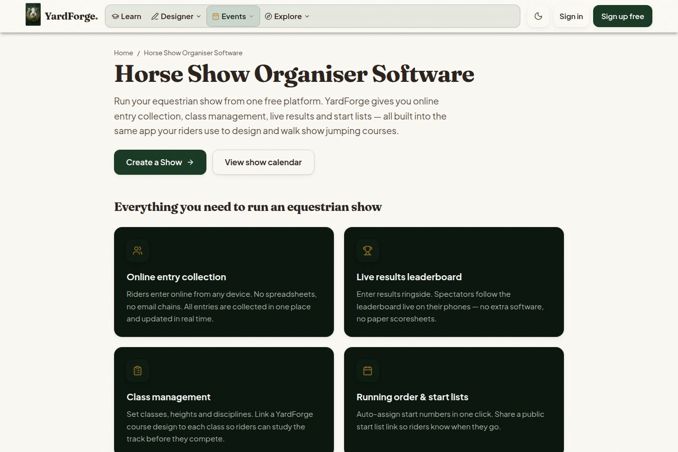
Task: Select the Class management heading
Action: point(168,397)
